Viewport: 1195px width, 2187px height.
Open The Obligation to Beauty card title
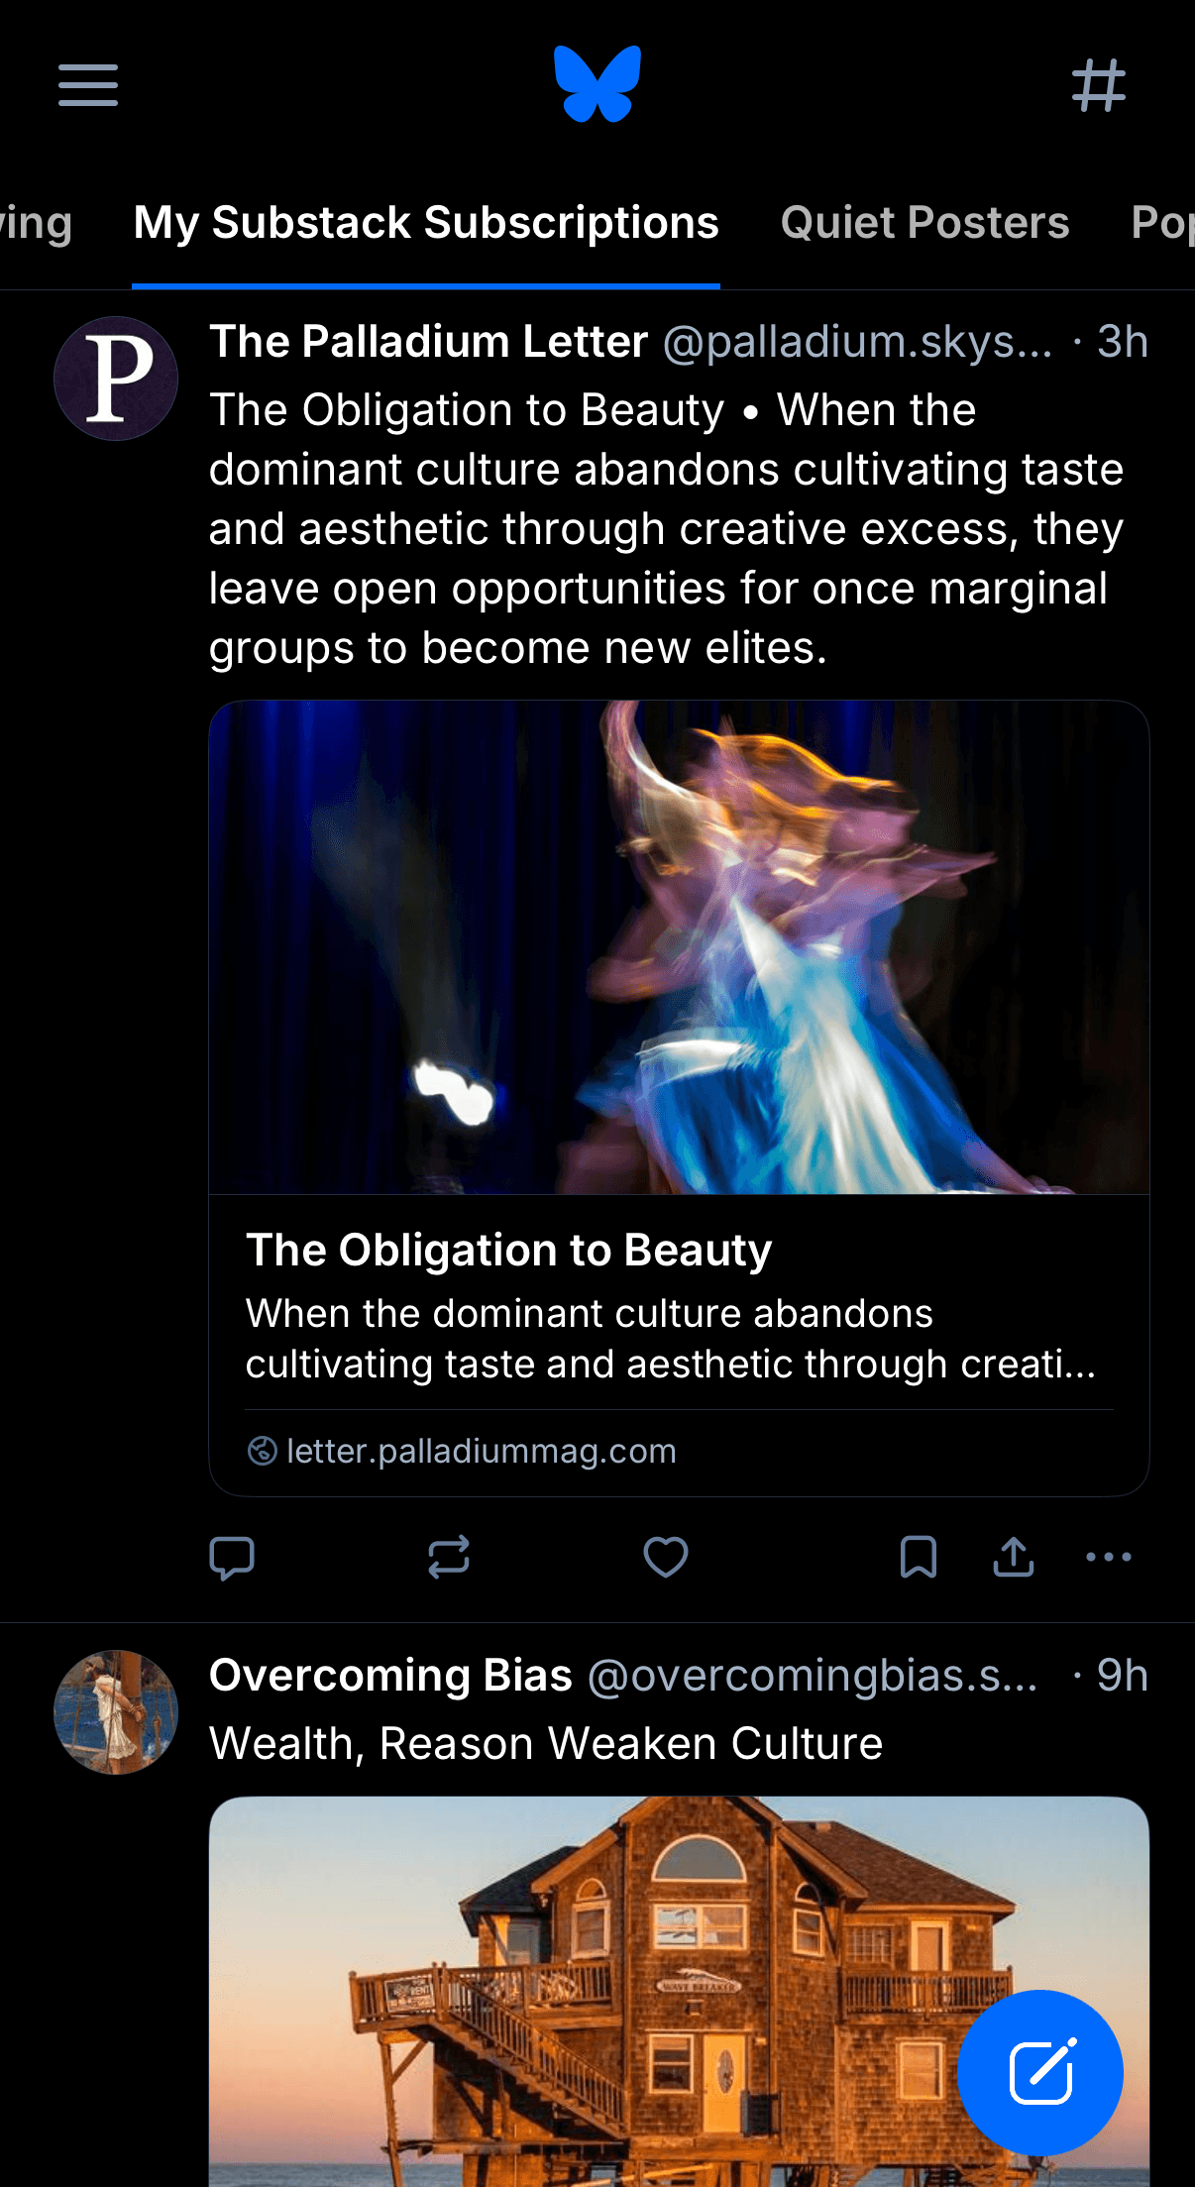point(508,1251)
